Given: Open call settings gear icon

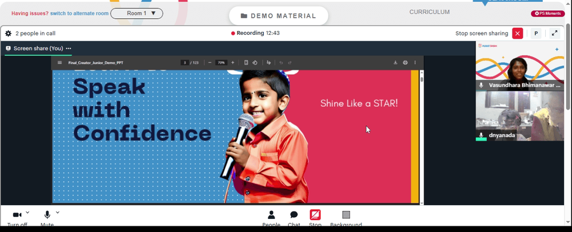Looking at the screenshot, I should click(x=8, y=34).
